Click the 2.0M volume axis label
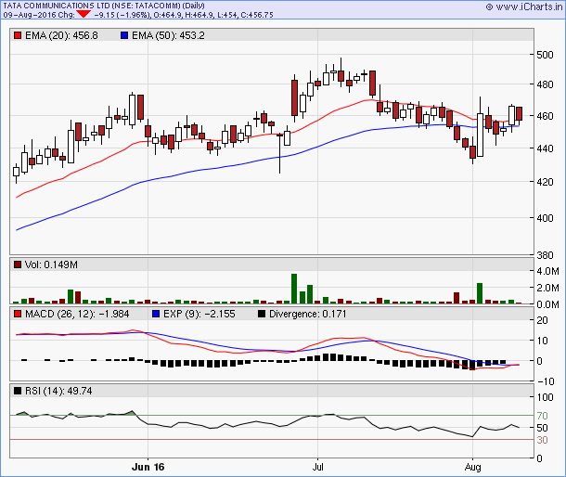Screen dimensions: 566x477 pyautogui.click(x=548, y=288)
